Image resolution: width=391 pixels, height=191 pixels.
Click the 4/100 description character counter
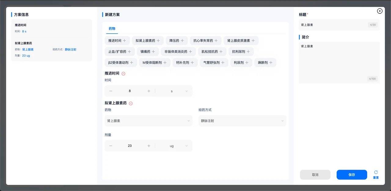372,79
